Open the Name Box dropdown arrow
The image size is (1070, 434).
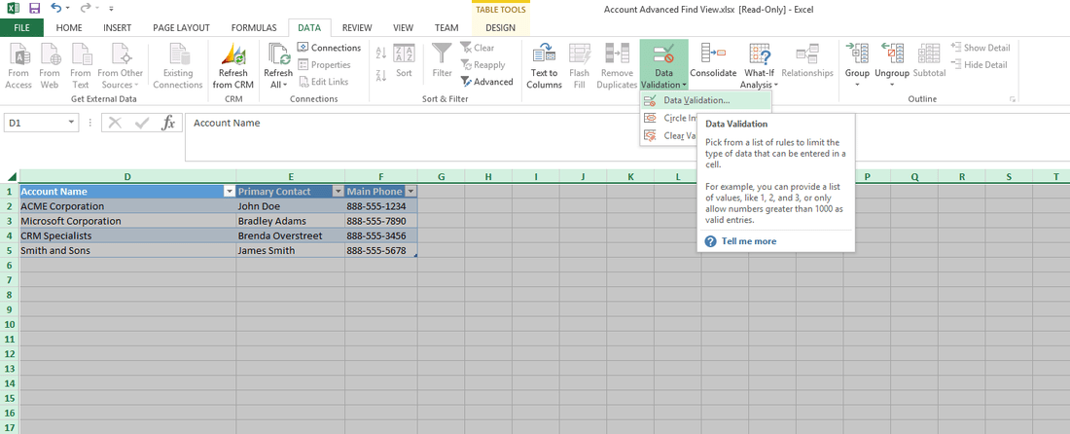point(72,123)
